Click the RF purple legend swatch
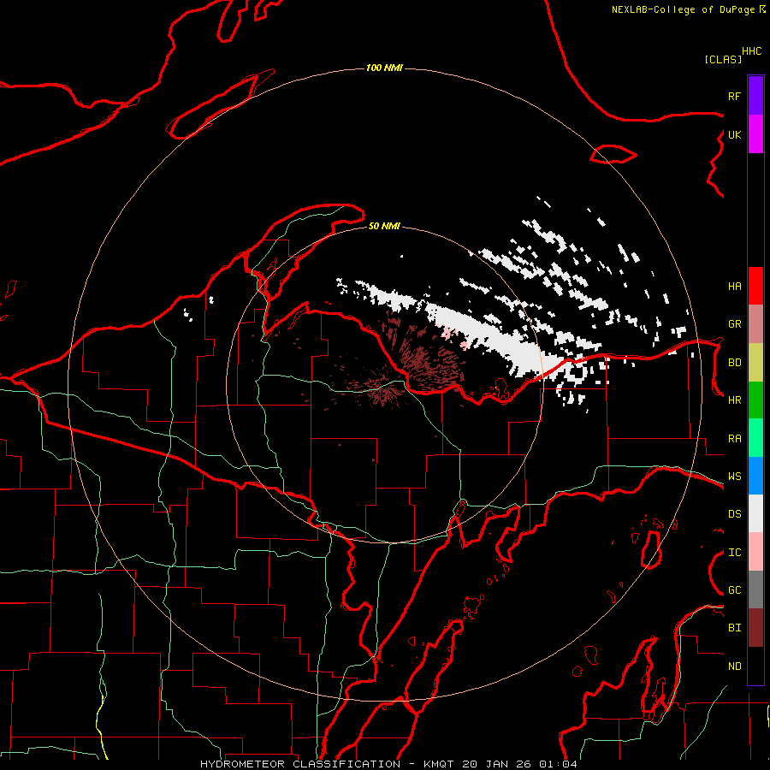770x770 pixels. coord(755,96)
